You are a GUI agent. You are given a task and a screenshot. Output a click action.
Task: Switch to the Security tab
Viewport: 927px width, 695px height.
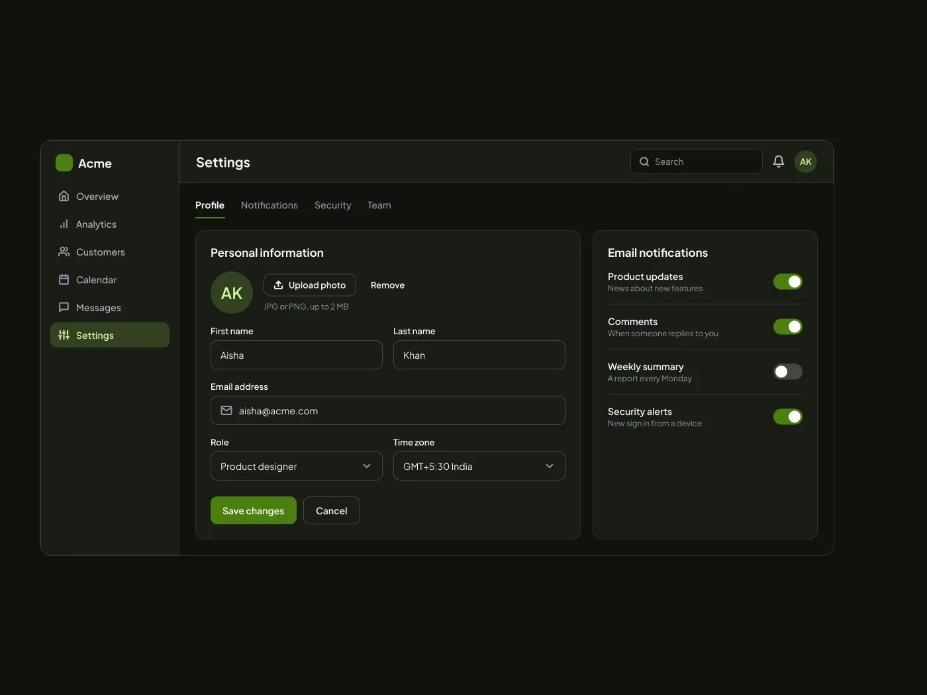tap(333, 205)
